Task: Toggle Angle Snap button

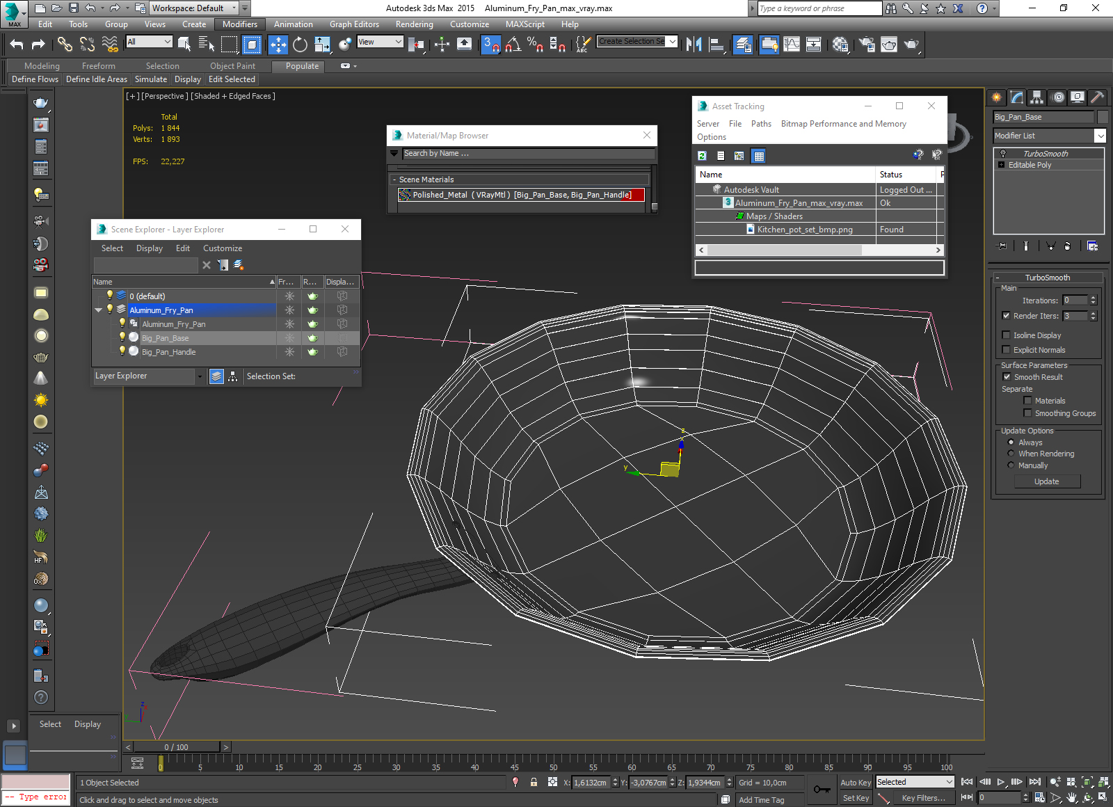Action: (x=513, y=45)
